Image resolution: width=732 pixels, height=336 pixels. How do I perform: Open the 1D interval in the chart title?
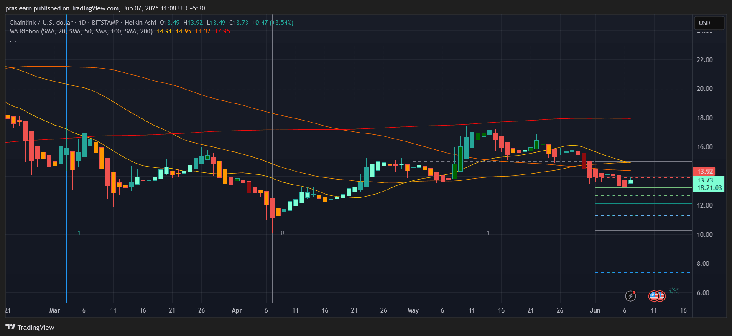[82, 23]
